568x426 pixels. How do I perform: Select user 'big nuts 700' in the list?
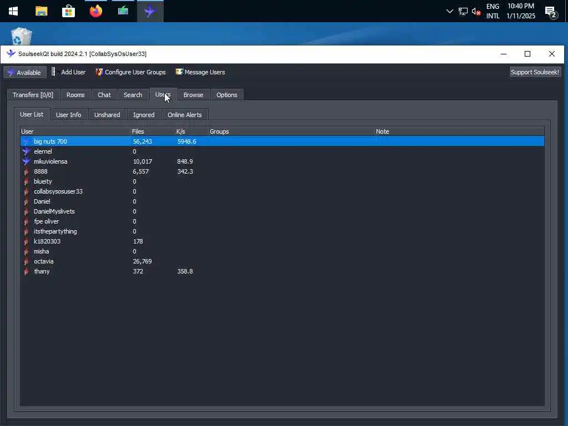(x=282, y=141)
